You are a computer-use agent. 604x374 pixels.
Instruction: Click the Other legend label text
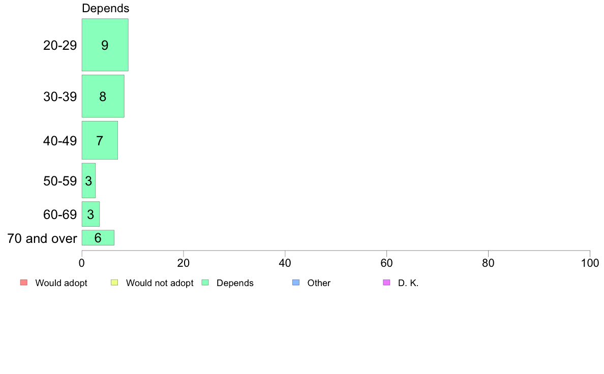coord(319,283)
